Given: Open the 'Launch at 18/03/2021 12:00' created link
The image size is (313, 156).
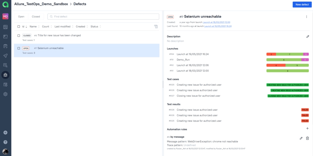Looking at the screenshot, I should [x=217, y=22].
